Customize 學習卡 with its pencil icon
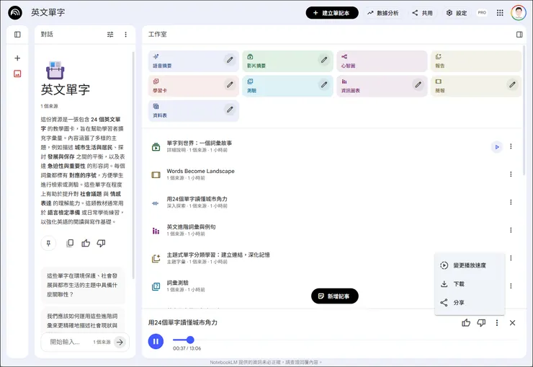533x367 pixels. pos(230,84)
